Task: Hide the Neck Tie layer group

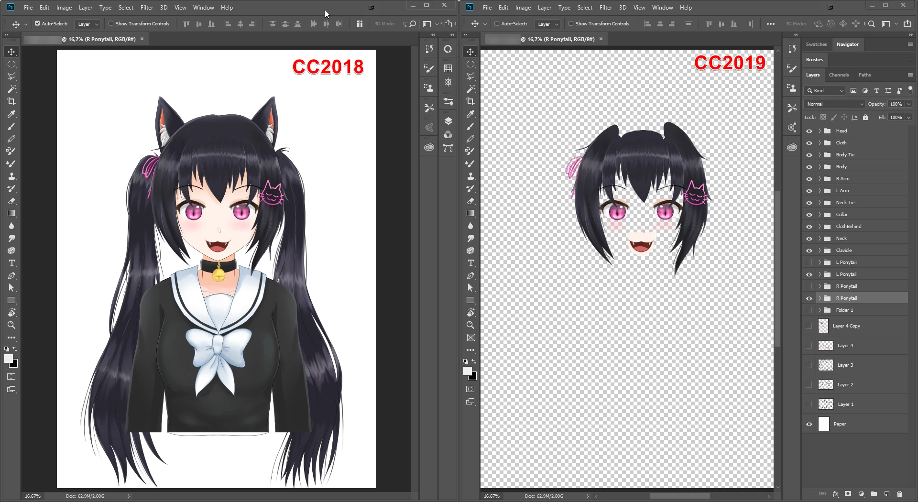Action: (809, 203)
